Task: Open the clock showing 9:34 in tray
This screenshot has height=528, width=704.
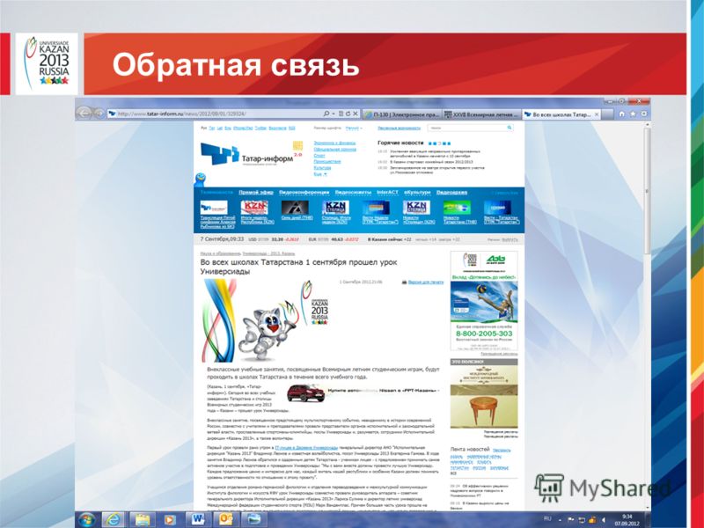Action: pyautogui.click(x=627, y=520)
